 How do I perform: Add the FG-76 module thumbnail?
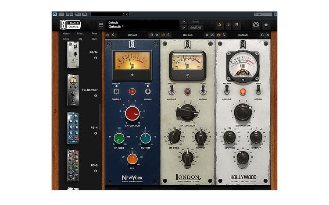(73, 55)
